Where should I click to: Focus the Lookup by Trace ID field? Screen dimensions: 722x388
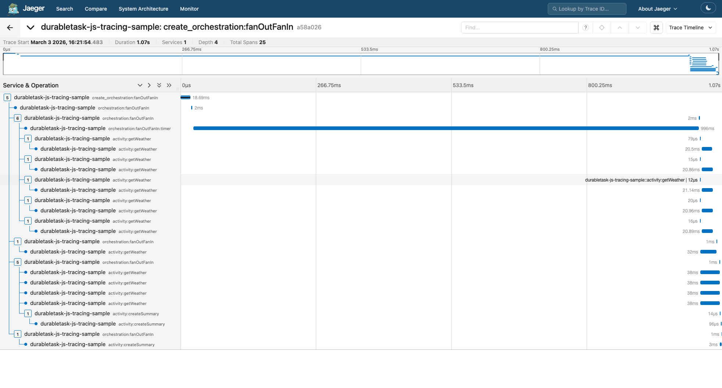click(x=587, y=9)
